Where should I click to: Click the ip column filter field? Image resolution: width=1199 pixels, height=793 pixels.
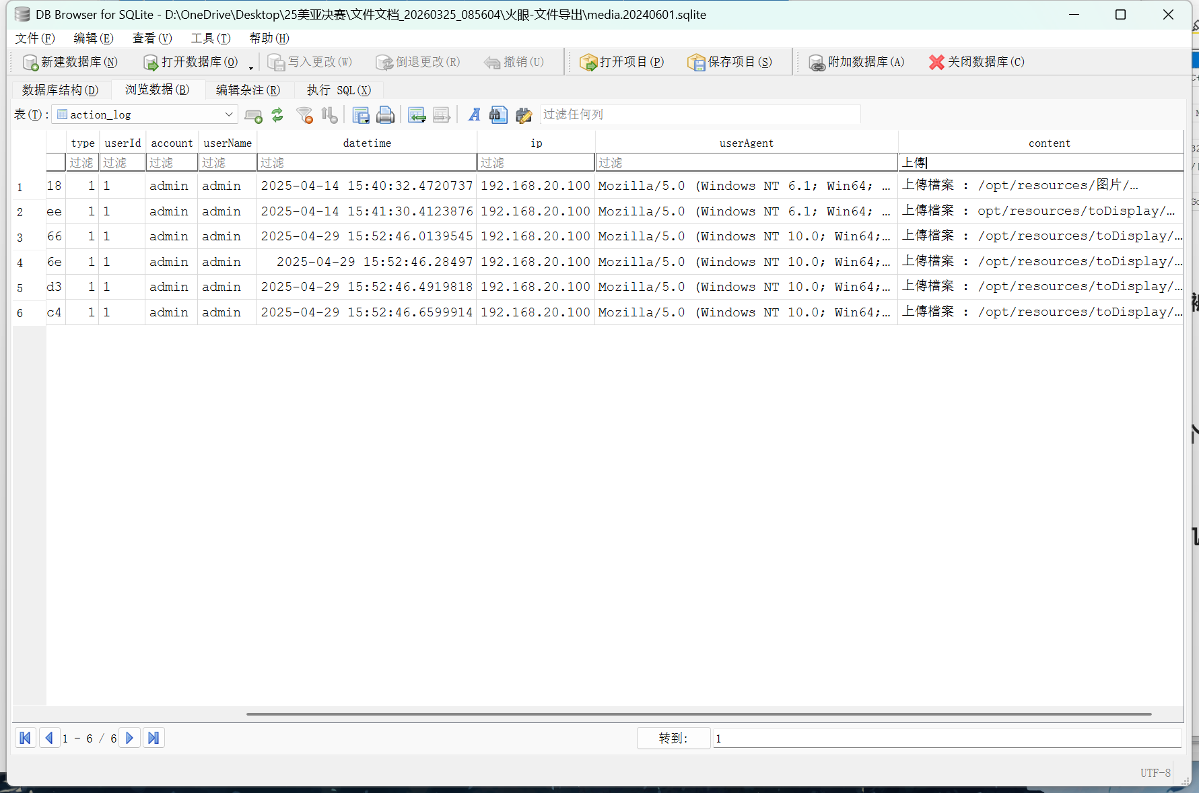tap(536, 162)
